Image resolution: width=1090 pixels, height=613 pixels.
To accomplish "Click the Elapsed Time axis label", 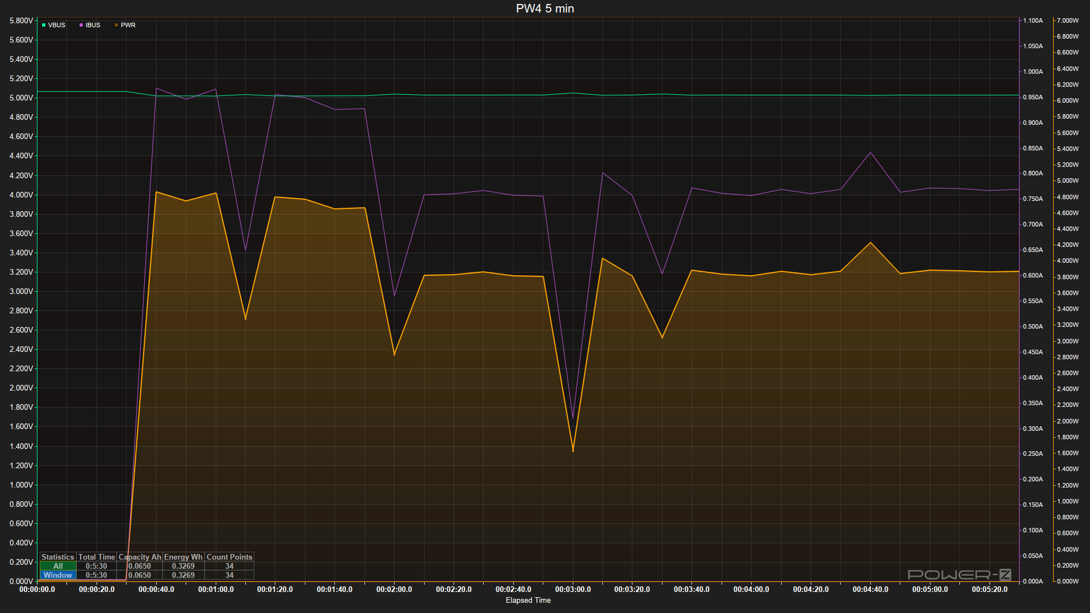I will [528, 600].
